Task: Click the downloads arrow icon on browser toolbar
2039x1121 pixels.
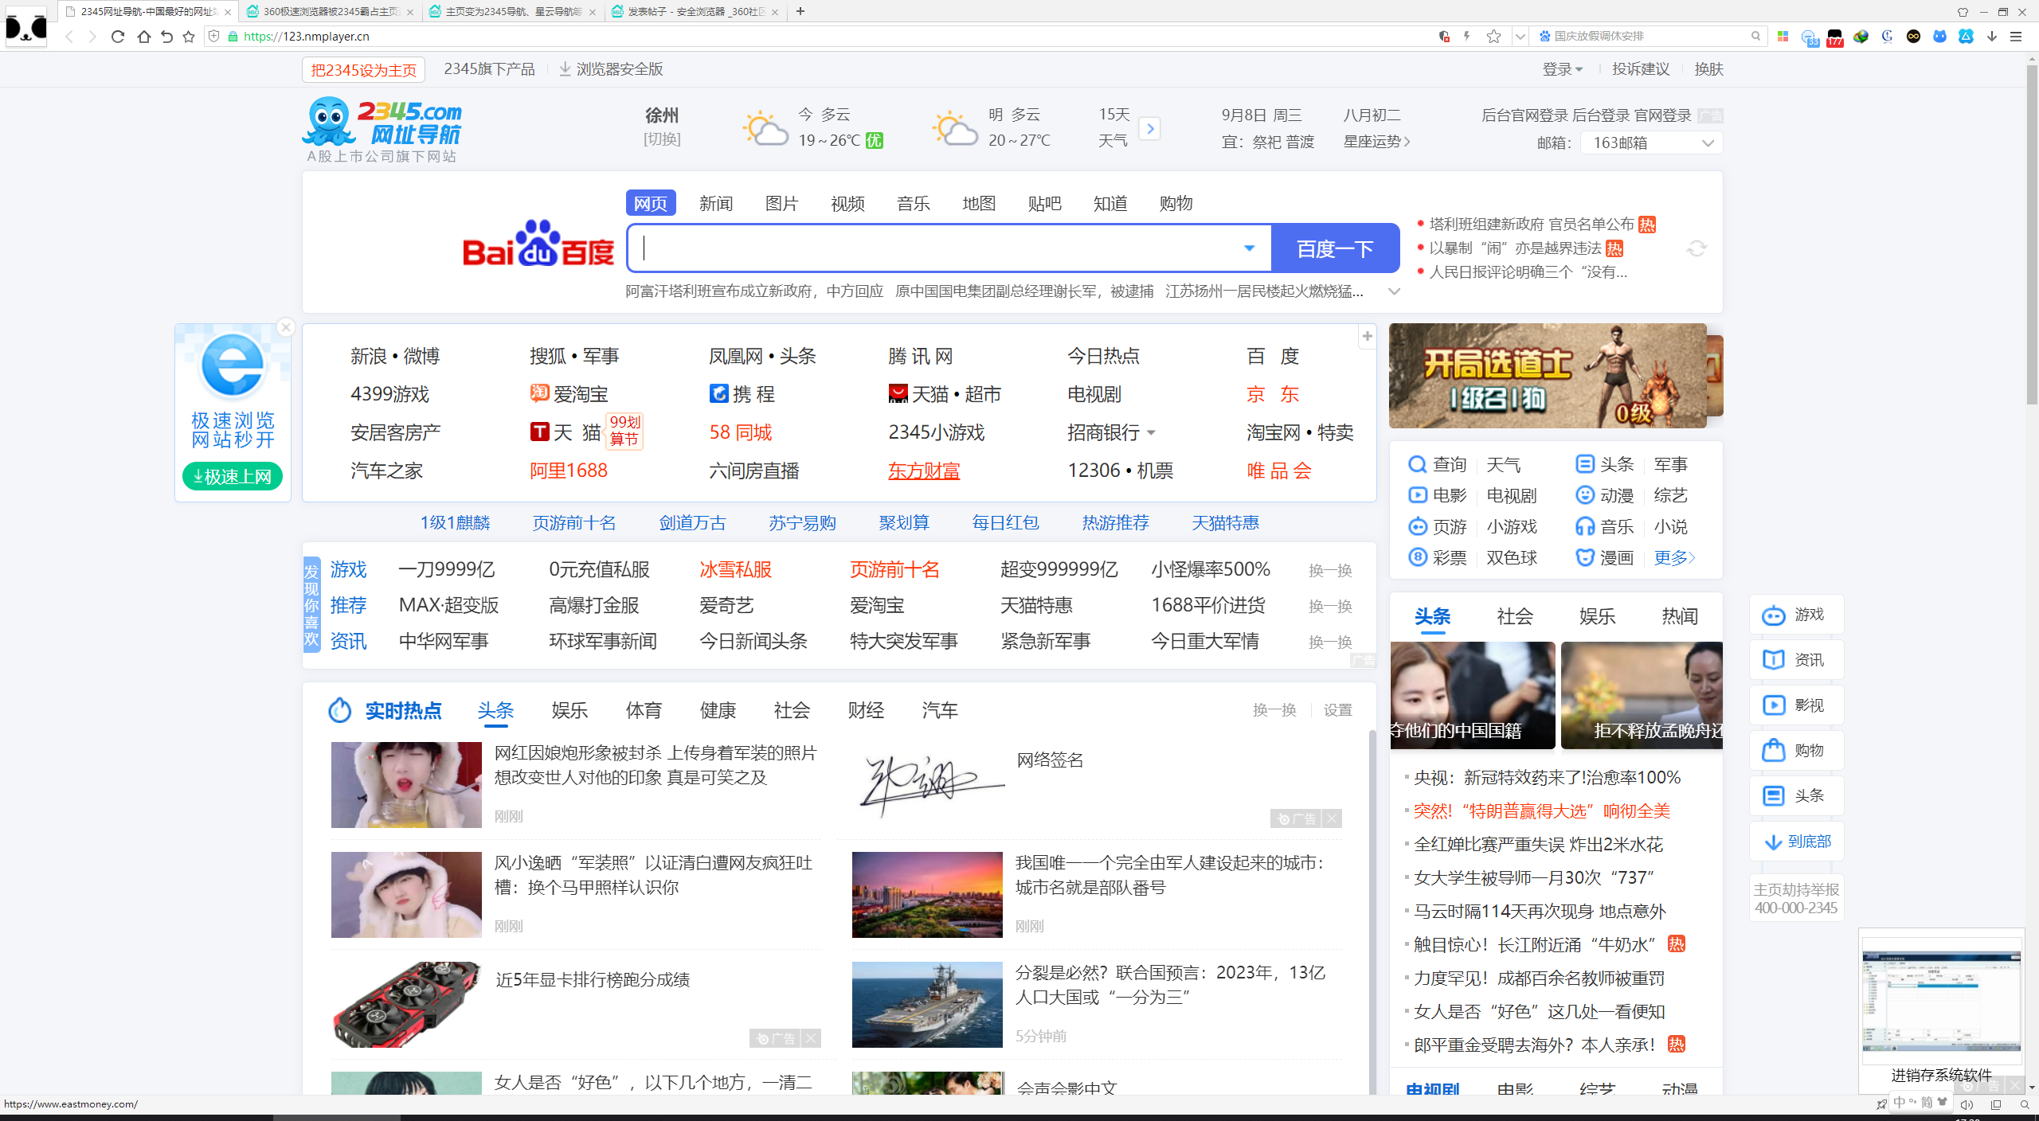Action: click(1991, 37)
